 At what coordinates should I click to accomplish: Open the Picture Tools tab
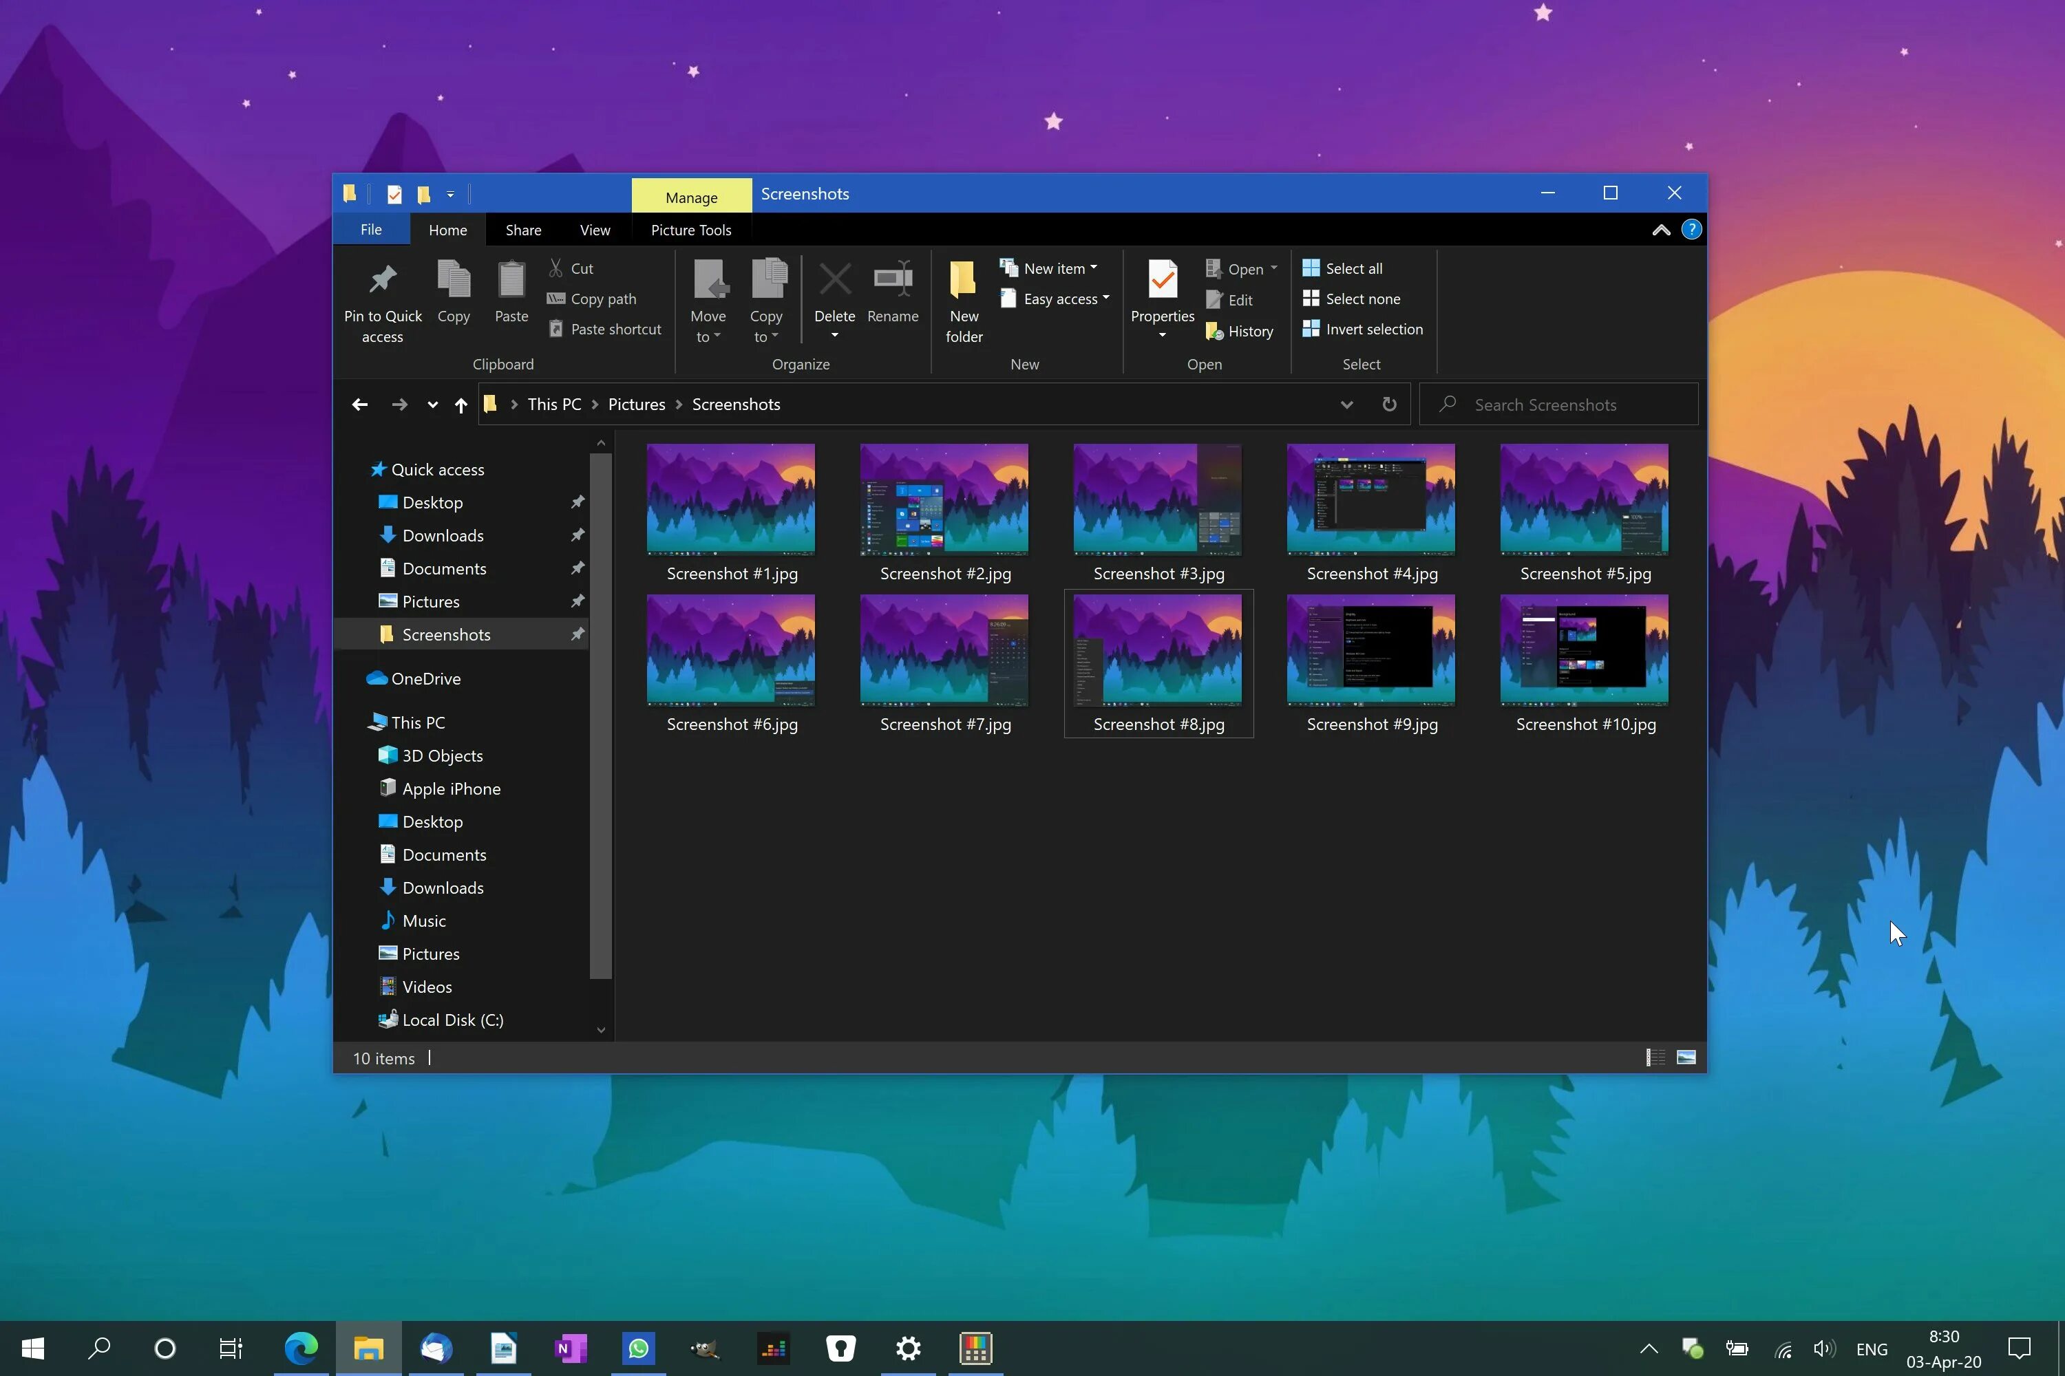tap(690, 229)
